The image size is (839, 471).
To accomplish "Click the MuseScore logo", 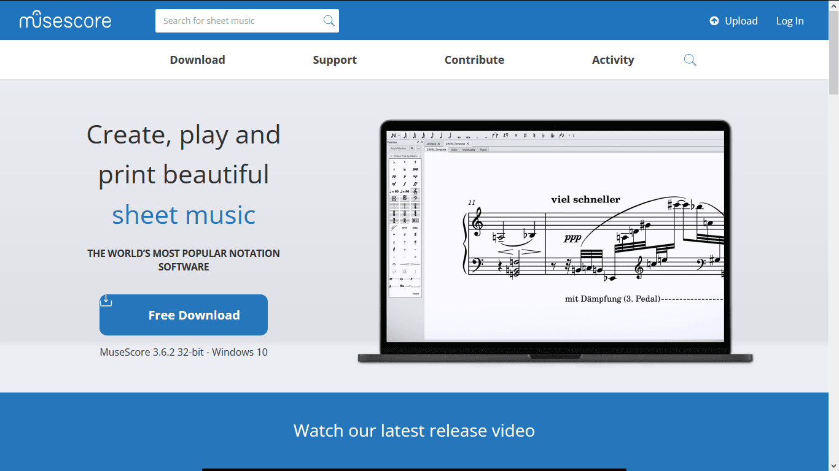I will 66,20.
